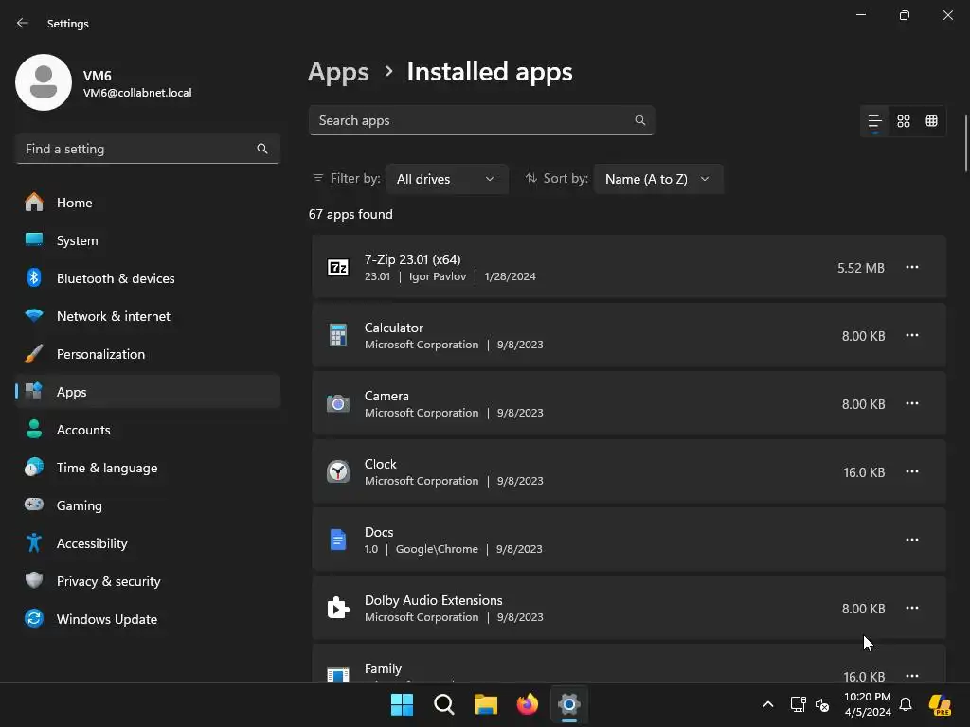Show hidden icons in system tray
This screenshot has height=727, width=970.
point(768,704)
